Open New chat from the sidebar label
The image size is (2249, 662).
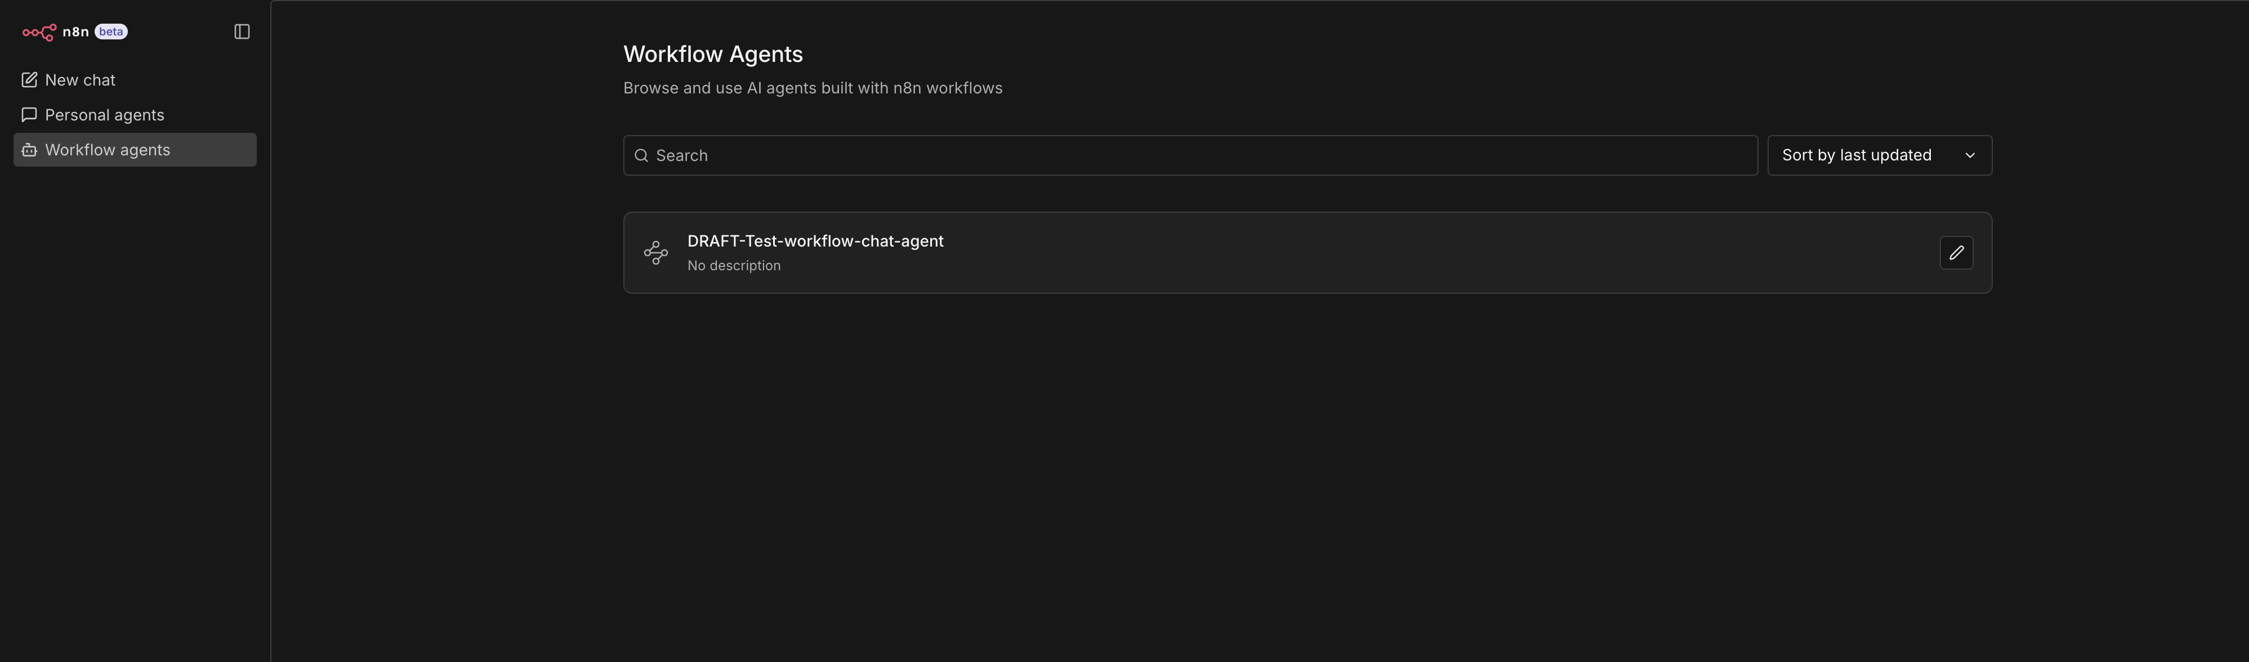pos(79,80)
